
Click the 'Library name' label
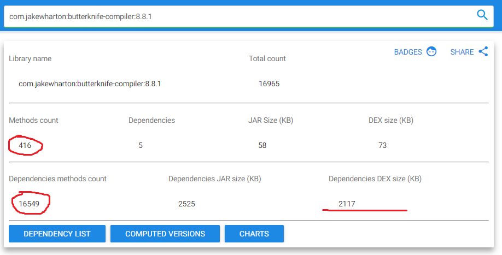30,59
